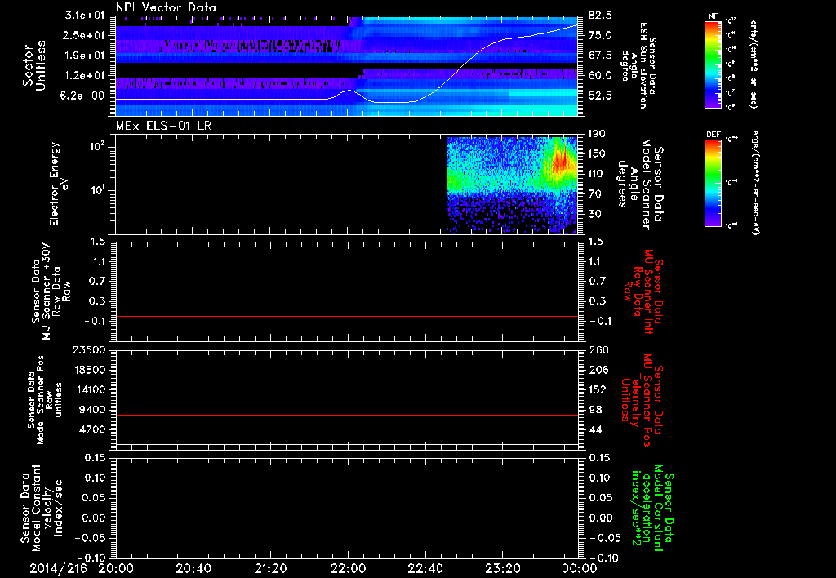
Task: Click the red 'MU Scanner Inh Raw Data' label
Action: (643, 291)
